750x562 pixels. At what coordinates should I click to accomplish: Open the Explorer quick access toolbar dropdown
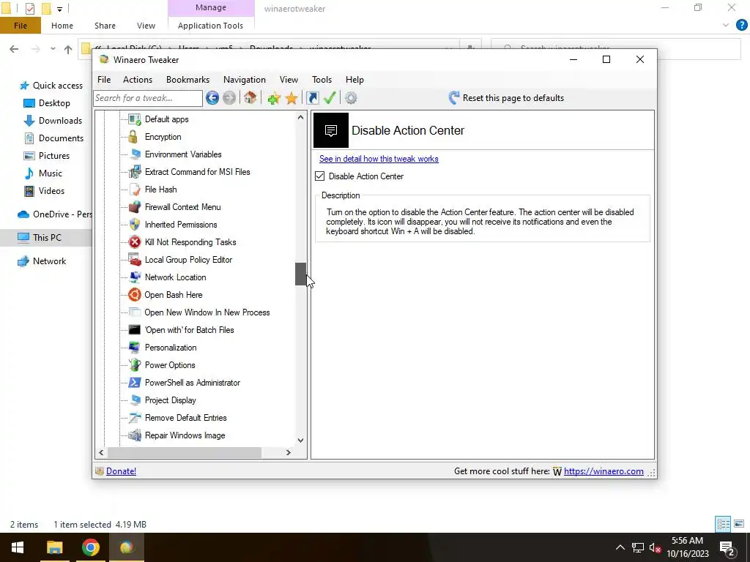coord(60,9)
